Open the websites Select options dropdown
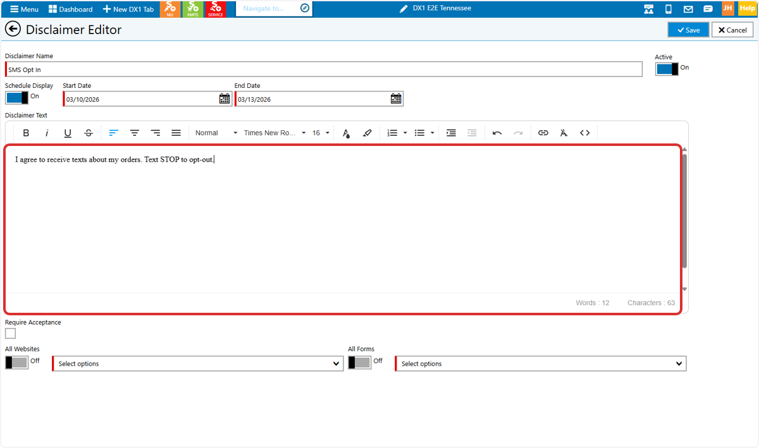759x448 pixels. click(x=198, y=363)
